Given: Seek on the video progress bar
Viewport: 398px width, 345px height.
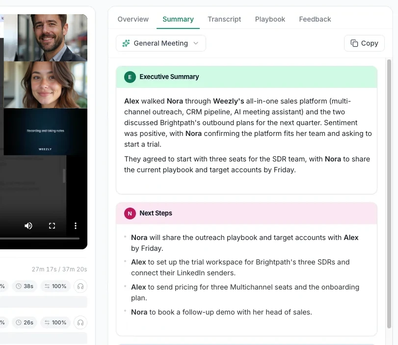Looking at the screenshot, I should coord(40,239).
